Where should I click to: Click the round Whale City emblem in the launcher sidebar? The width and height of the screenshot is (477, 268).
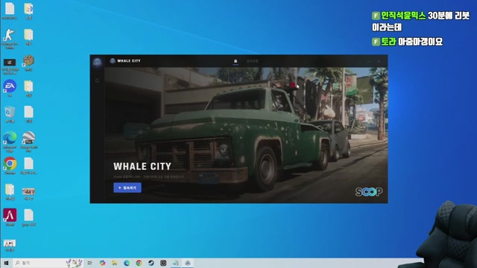coord(97,63)
